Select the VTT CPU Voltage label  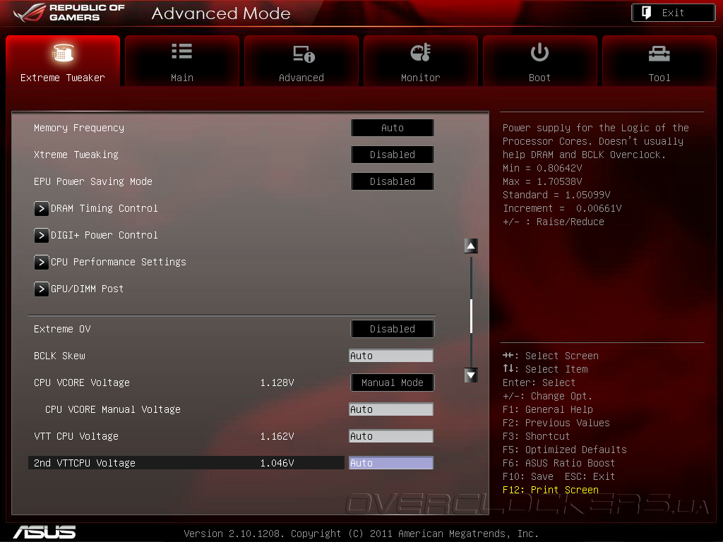[76, 436]
